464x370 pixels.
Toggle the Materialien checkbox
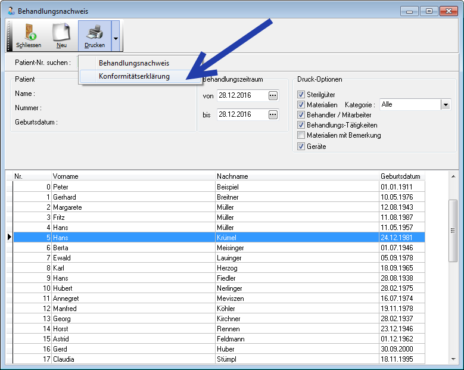click(301, 104)
